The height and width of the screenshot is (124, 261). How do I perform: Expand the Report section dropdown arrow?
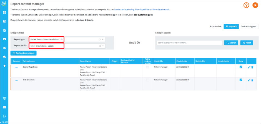tap(103, 46)
